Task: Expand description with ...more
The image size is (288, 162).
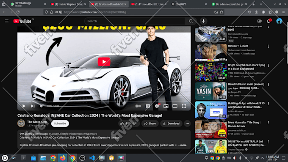Action: (182, 145)
